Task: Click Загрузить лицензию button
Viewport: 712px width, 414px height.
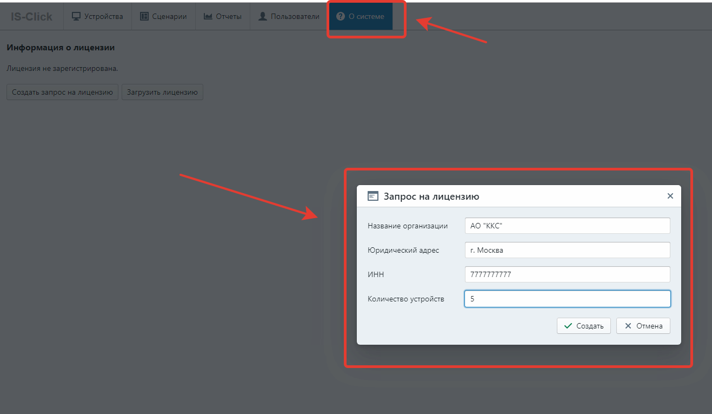Action: pos(162,92)
